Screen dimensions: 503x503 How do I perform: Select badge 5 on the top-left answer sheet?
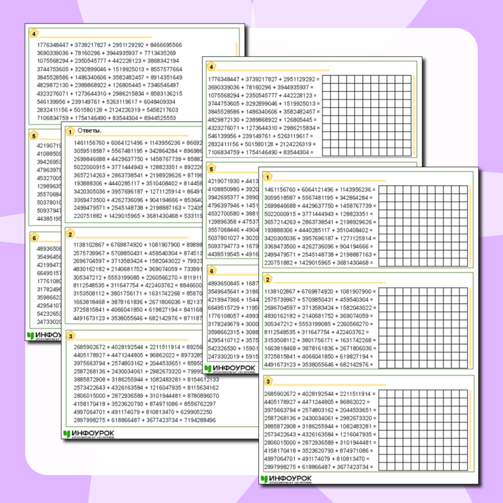point(35,135)
